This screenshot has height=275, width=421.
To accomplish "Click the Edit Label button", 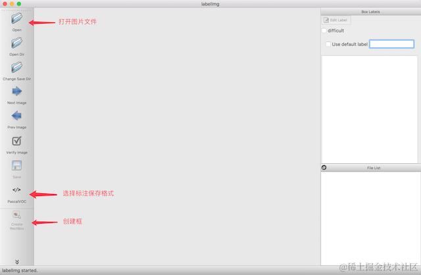I will point(336,20).
